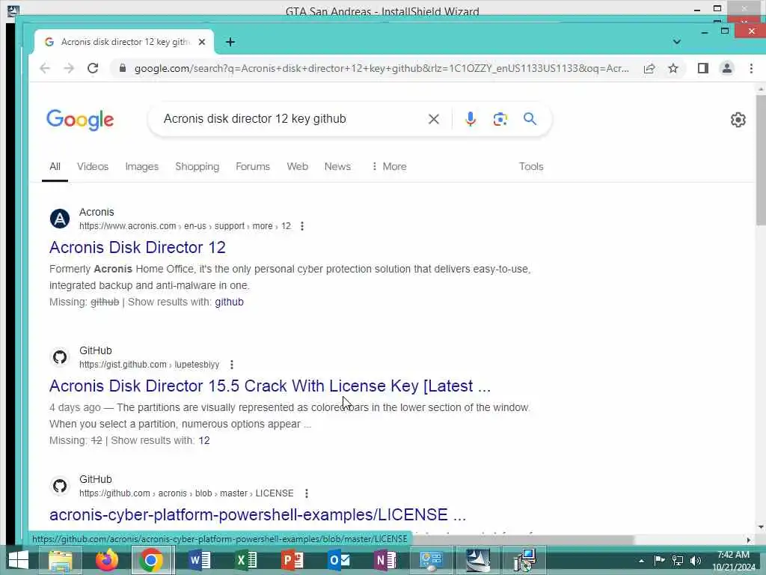View site information lock icon
Image resolution: width=766 pixels, height=575 pixels.
[x=123, y=68]
